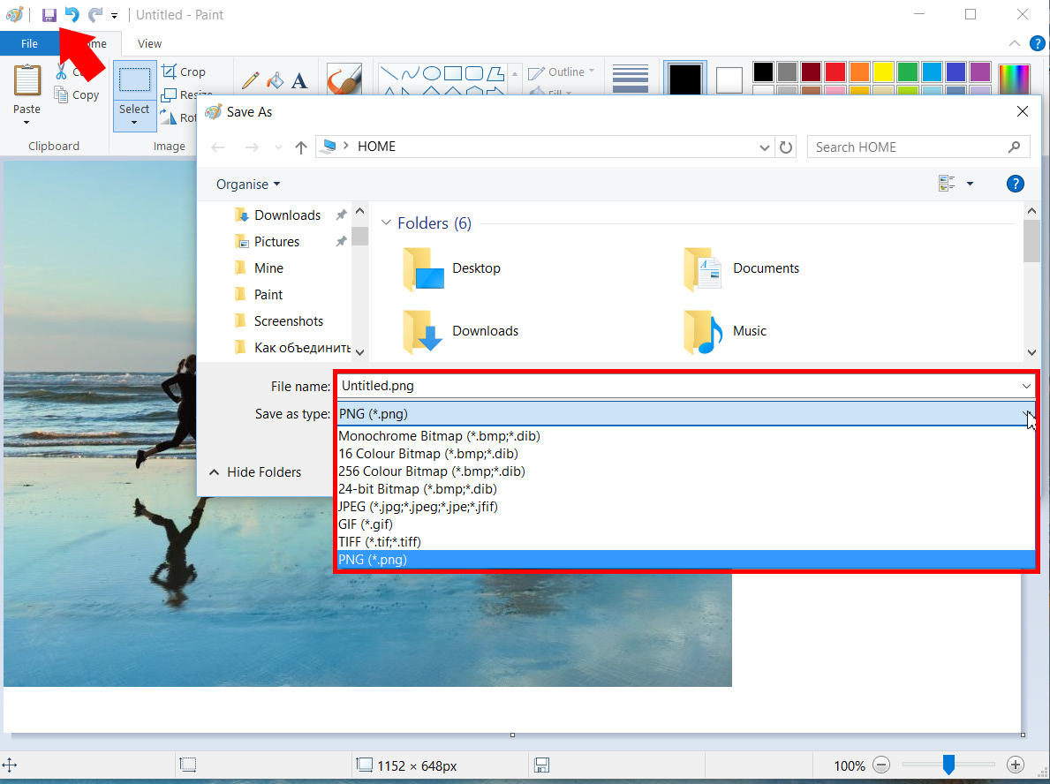Click the Crop tool
Screen dimensions: 1050x784
coord(184,72)
